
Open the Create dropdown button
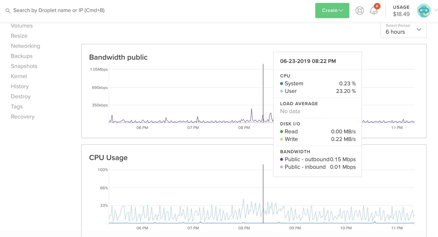click(x=332, y=11)
